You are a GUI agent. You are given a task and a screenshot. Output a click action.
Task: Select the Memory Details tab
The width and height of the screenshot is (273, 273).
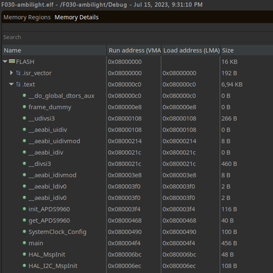(x=76, y=17)
